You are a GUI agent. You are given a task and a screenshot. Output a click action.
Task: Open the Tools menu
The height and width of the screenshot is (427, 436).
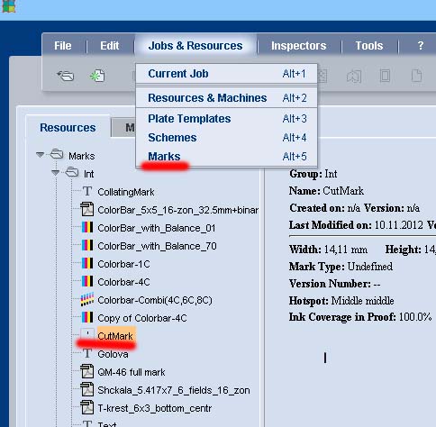(369, 46)
